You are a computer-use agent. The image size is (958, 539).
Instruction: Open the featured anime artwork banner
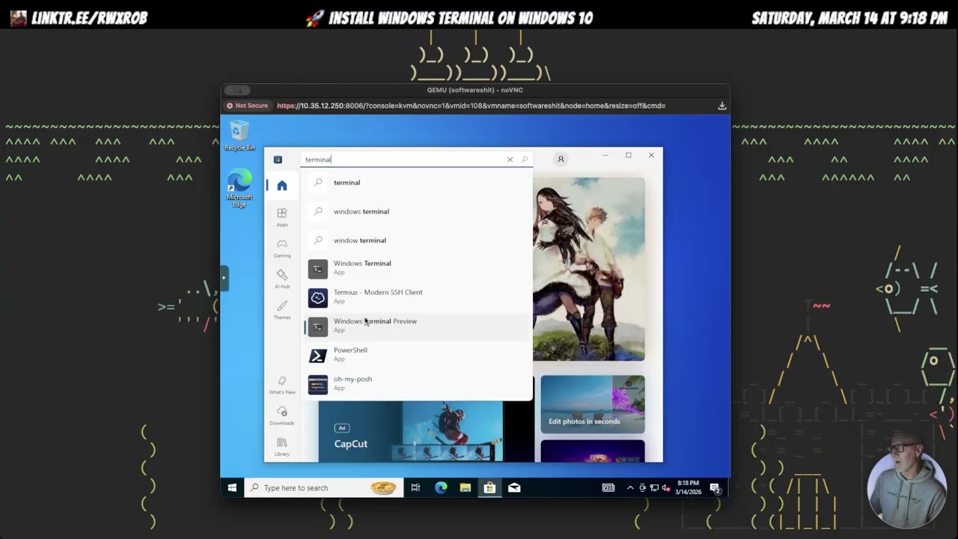coord(588,269)
